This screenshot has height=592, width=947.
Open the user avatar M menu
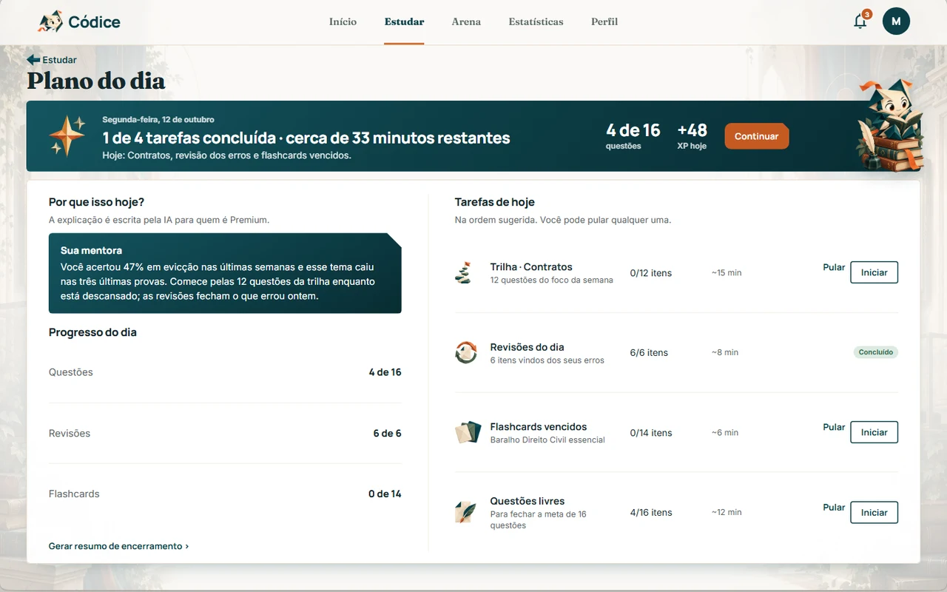(x=896, y=21)
